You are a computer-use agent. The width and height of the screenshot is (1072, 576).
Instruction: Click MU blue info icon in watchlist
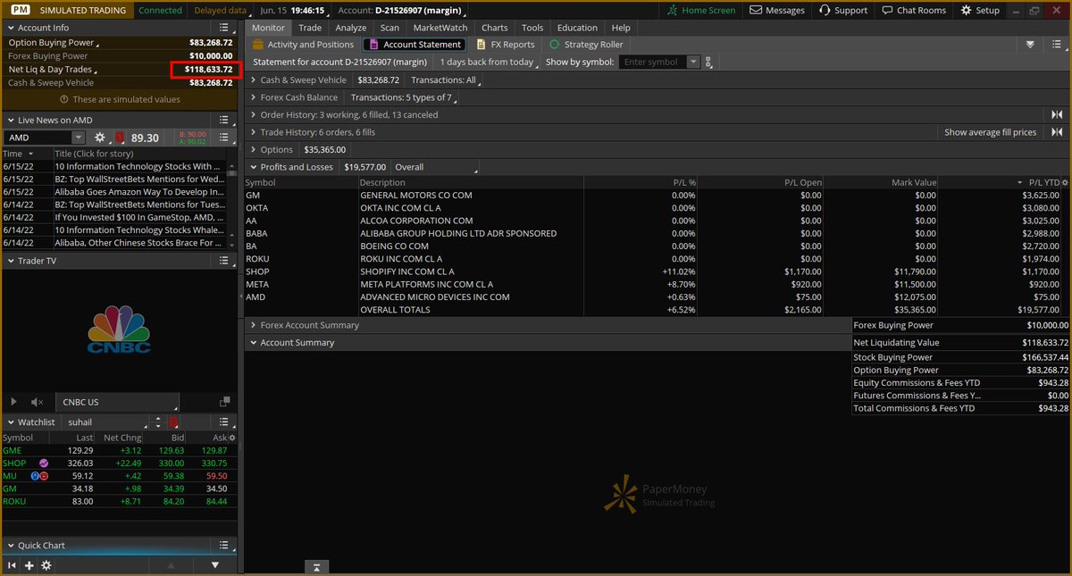click(34, 476)
